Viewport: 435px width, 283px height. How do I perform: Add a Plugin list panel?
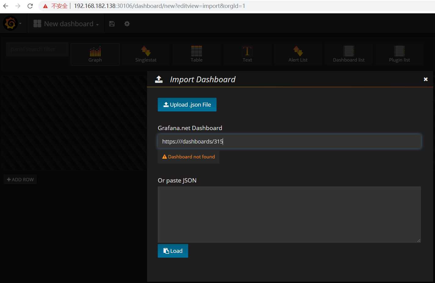tap(399, 54)
